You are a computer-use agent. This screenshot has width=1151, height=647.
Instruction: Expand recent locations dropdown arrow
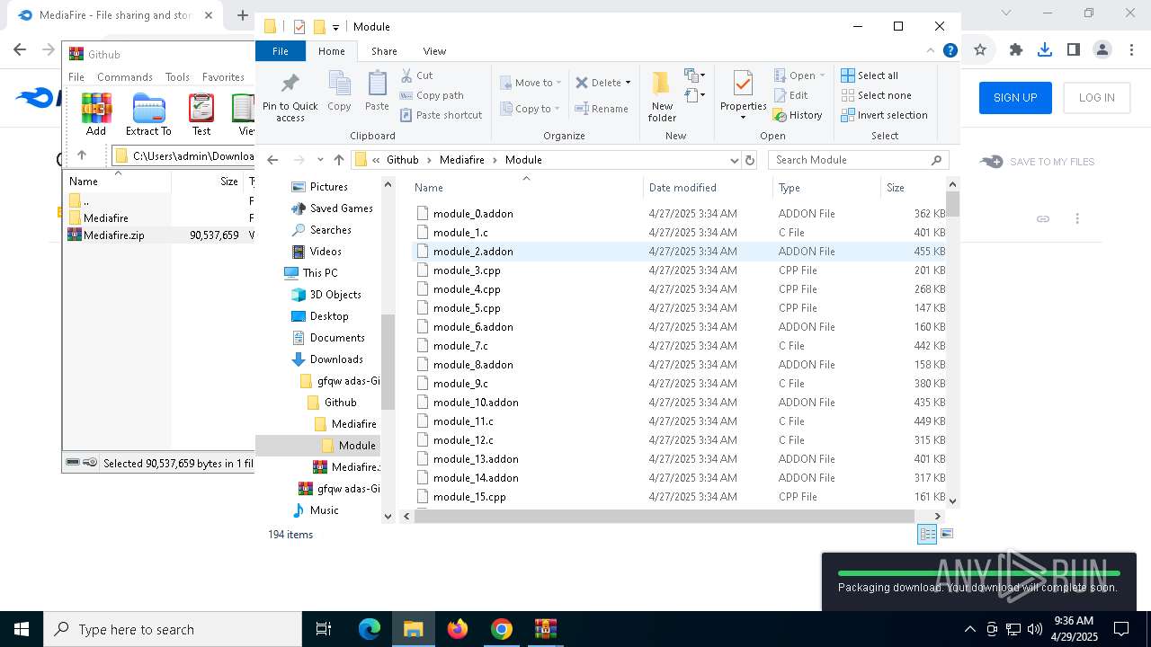[318, 160]
